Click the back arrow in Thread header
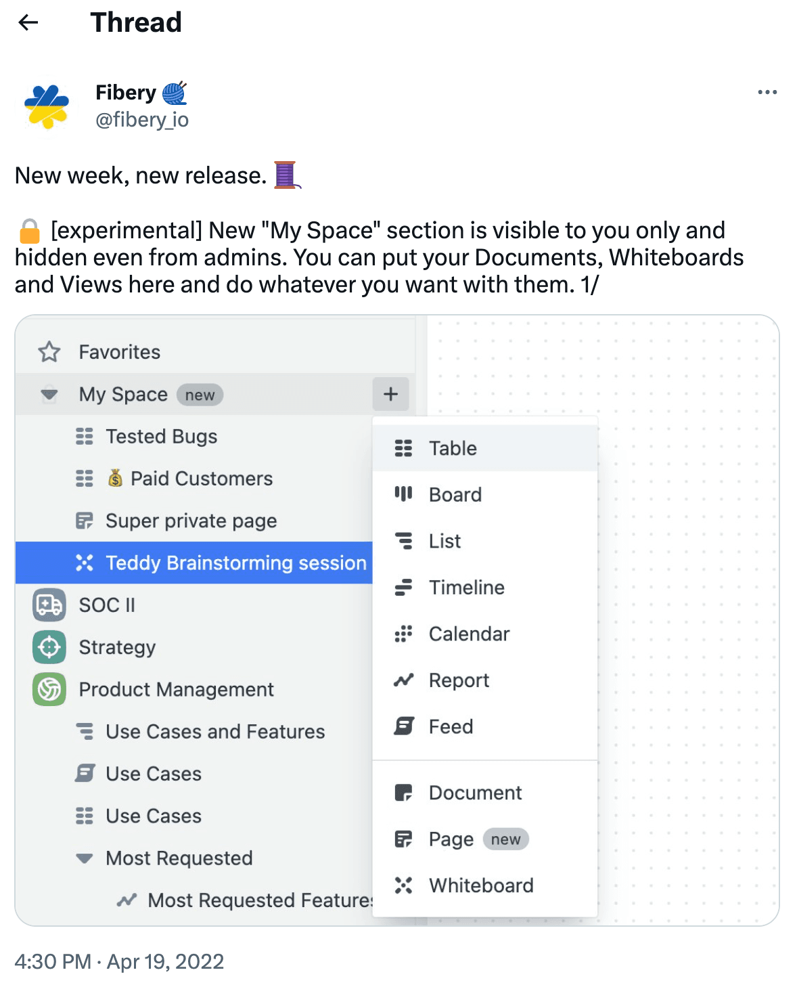 click(28, 22)
